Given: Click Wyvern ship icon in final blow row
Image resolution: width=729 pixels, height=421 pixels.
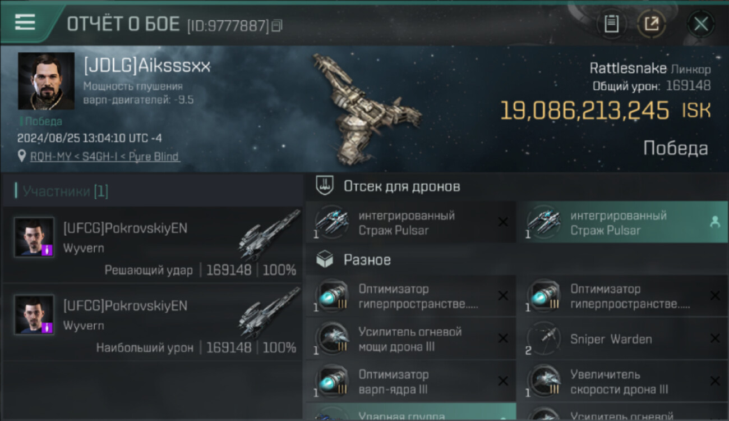Looking at the screenshot, I should (x=269, y=235).
